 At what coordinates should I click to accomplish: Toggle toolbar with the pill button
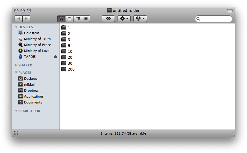229,10
